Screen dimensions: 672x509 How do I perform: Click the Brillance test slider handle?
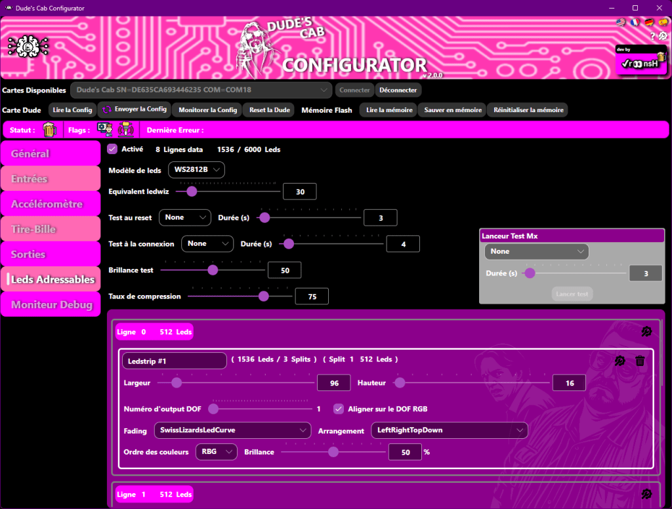click(x=213, y=270)
